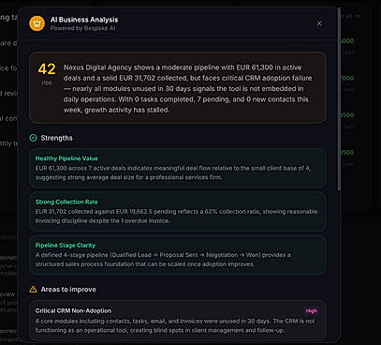
Task: Click the Strengths section heading
Action: coord(56,138)
